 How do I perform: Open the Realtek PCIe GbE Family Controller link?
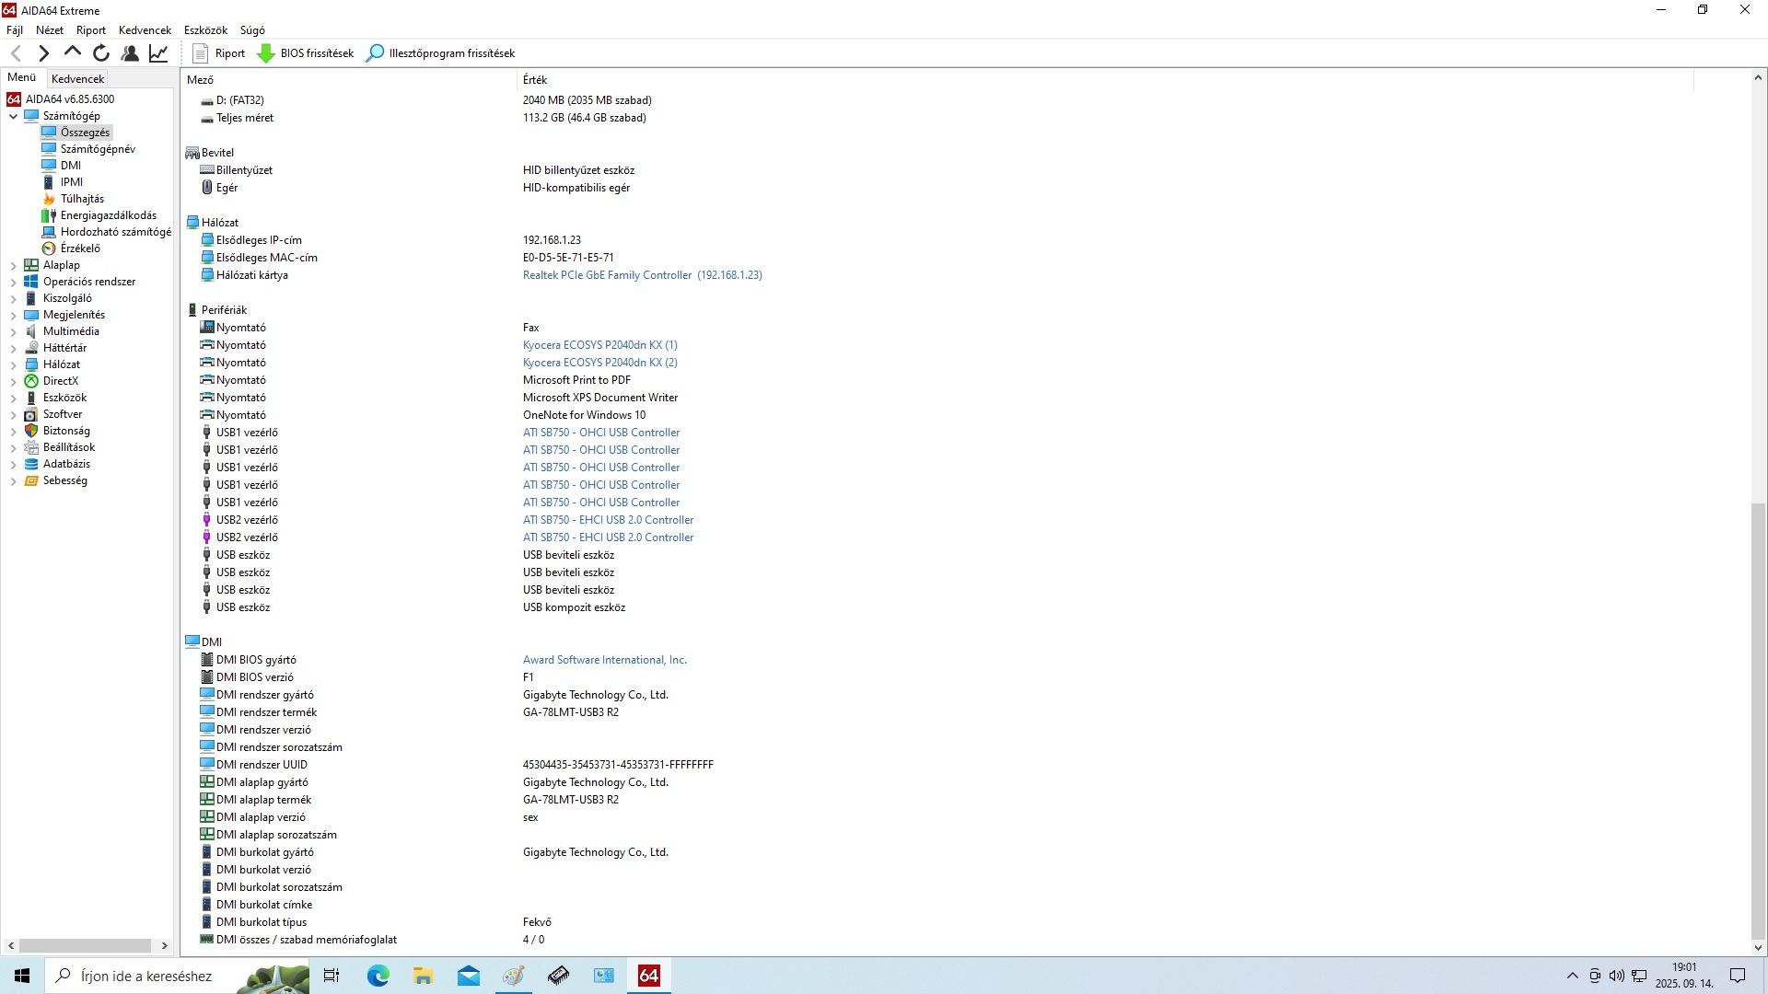642,275
